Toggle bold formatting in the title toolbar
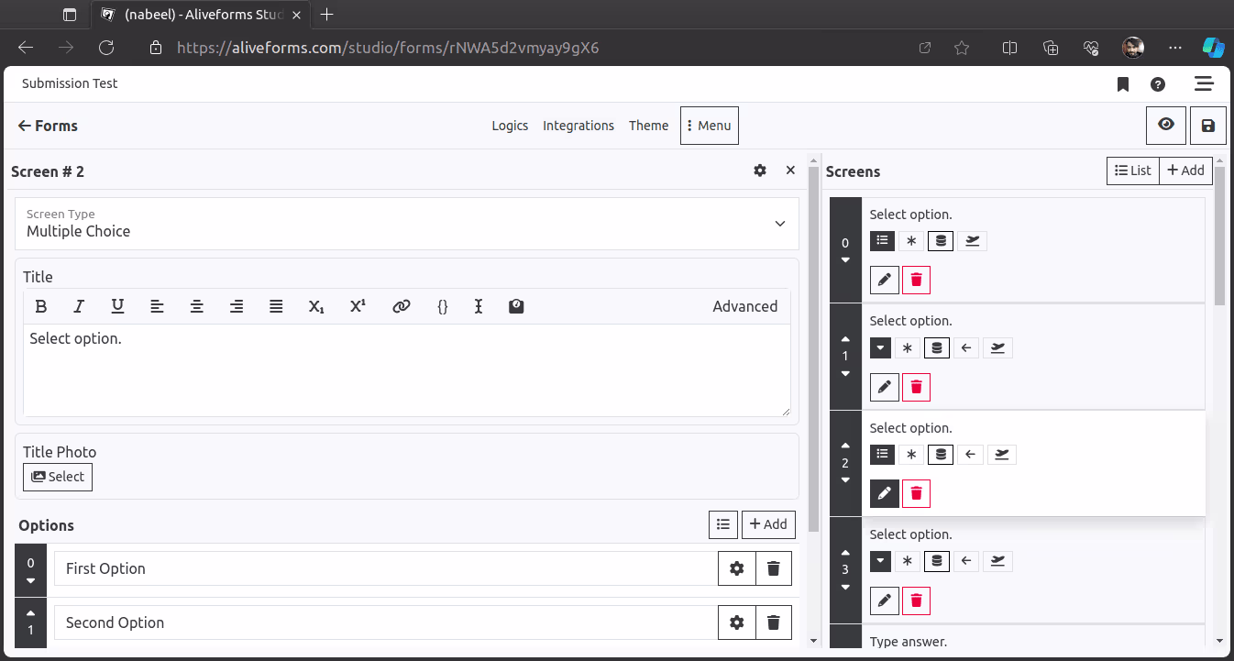Image resolution: width=1234 pixels, height=661 pixels. click(41, 306)
